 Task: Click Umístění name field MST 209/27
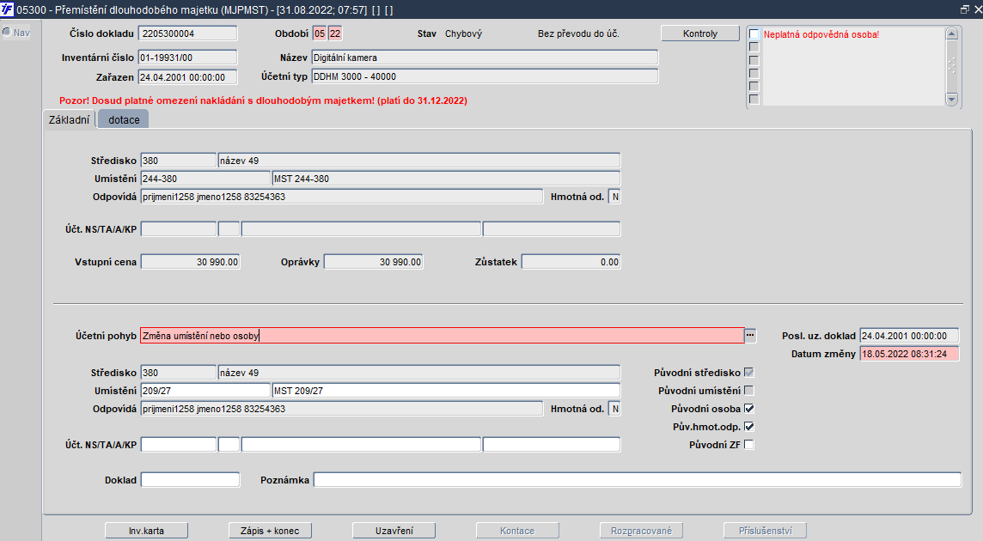coord(446,391)
